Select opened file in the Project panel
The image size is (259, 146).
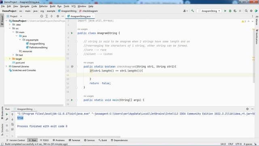[42, 16]
